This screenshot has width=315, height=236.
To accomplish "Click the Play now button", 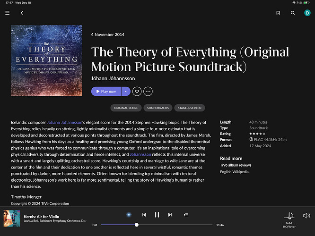I will click(106, 92).
